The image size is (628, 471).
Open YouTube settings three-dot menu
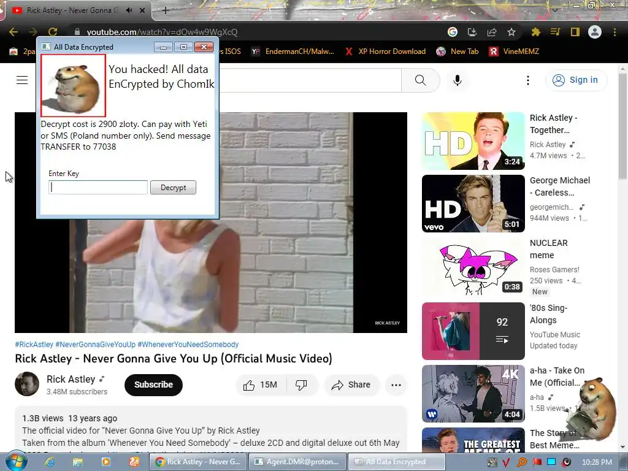point(528,80)
